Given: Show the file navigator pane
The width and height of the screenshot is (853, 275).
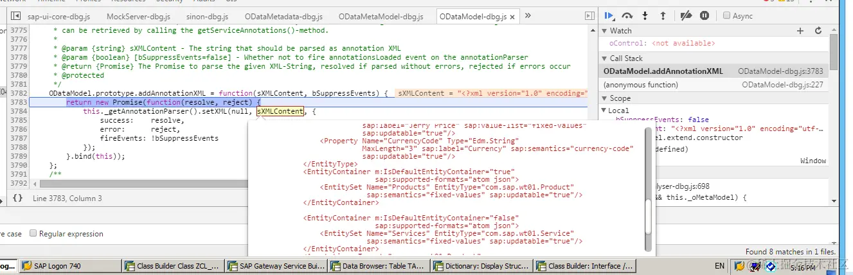Looking at the screenshot, I should click(x=15, y=15).
